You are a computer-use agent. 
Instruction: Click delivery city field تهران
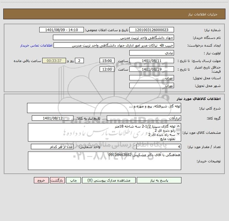(152, 85)
